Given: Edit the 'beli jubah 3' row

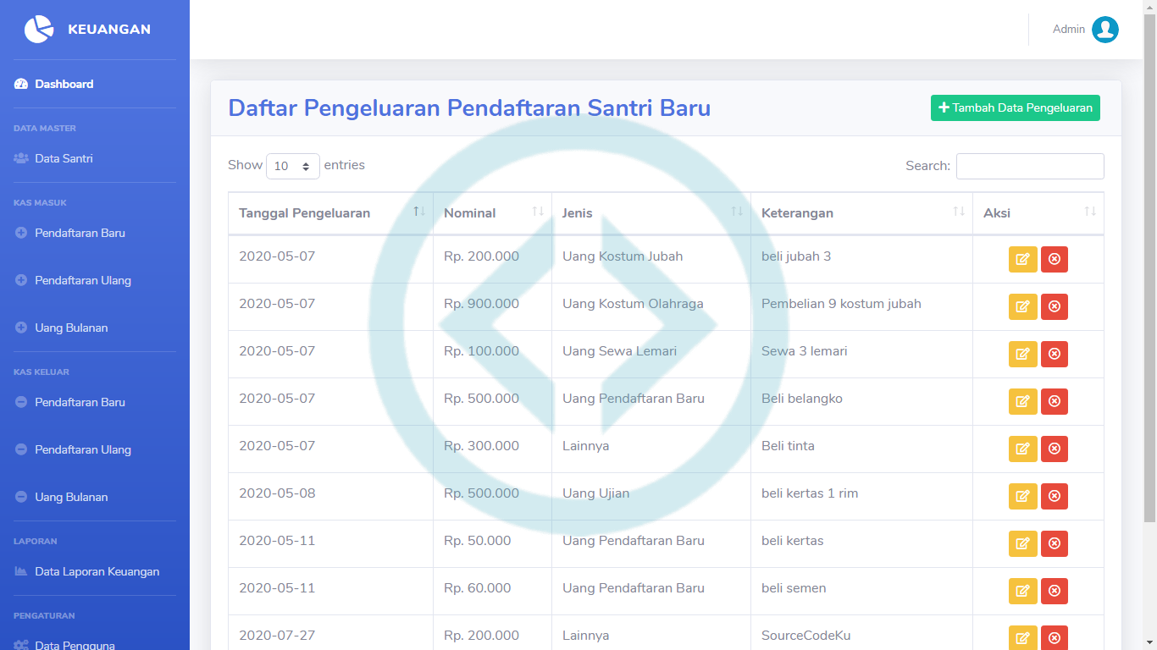Looking at the screenshot, I should [x=1022, y=260].
